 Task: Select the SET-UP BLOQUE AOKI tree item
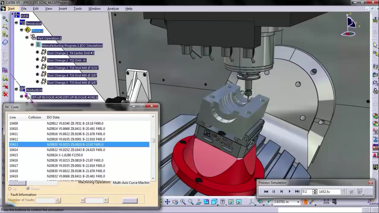coord(65,97)
